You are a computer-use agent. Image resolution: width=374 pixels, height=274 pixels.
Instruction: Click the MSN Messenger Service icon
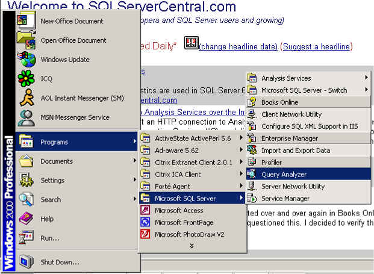click(x=26, y=117)
